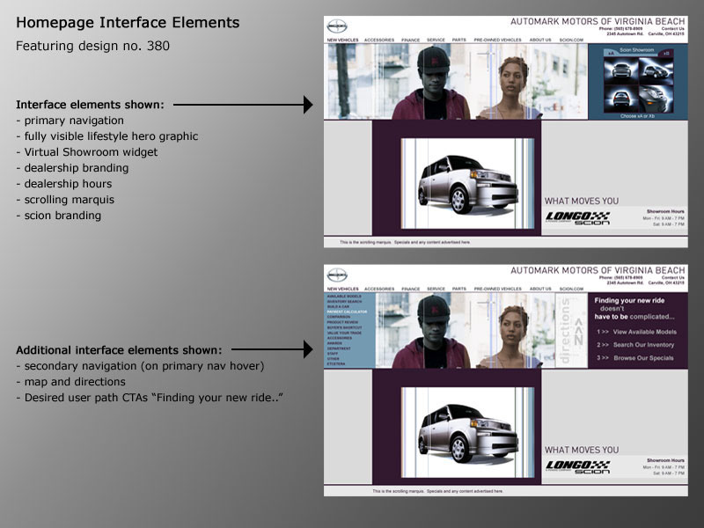Click '1 >> View Available Models' link

(x=636, y=332)
